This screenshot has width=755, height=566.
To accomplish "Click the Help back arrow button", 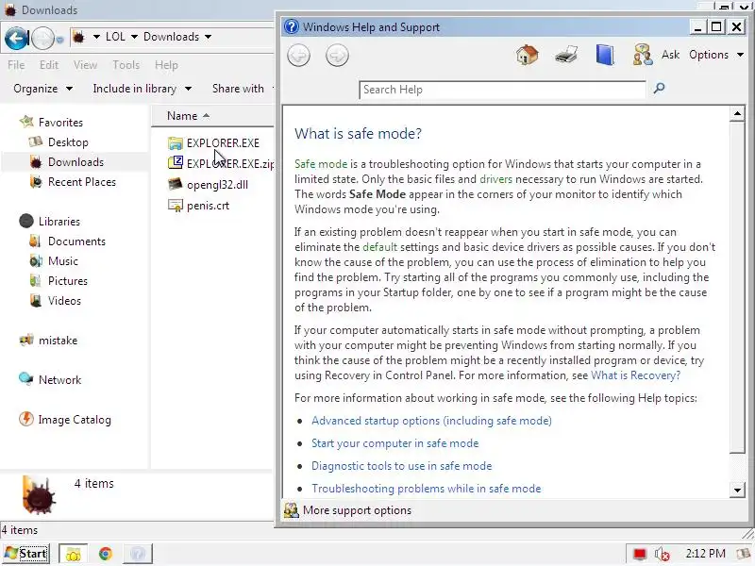I will click(x=298, y=56).
